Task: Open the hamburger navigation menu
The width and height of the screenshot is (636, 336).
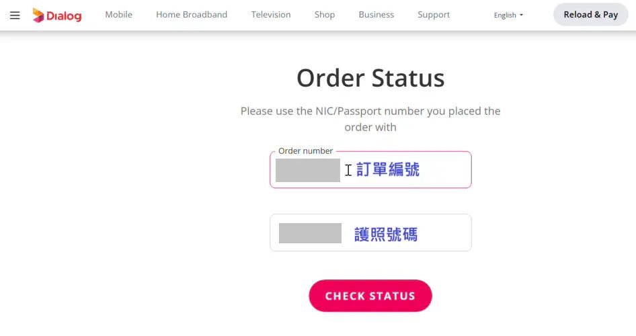Action: [x=15, y=15]
